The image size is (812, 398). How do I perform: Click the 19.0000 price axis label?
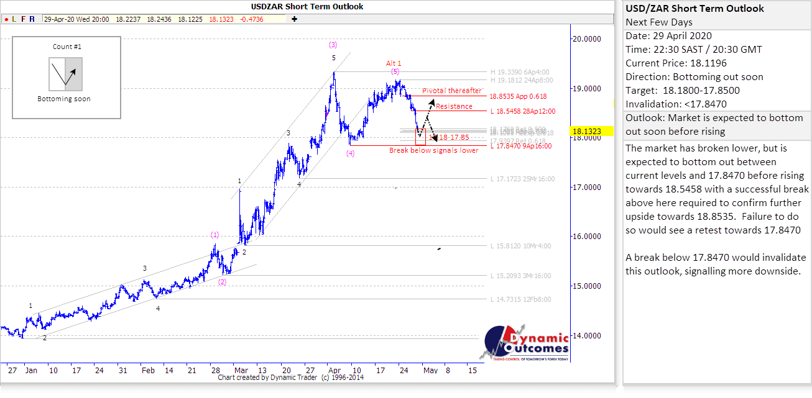587,88
